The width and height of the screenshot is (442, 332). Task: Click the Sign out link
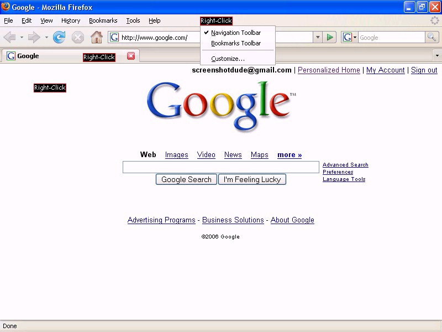424,70
